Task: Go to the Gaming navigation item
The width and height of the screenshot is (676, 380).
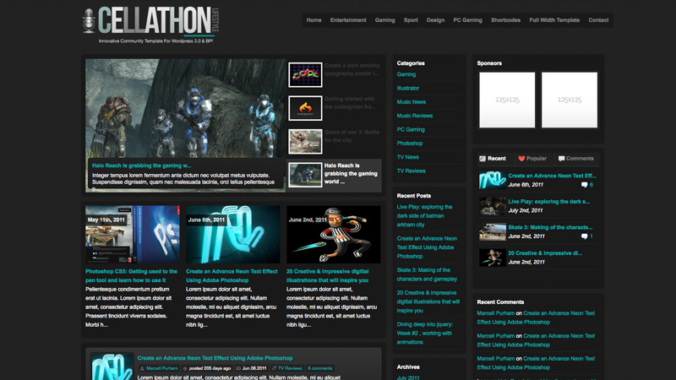Action: click(x=384, y=19)
